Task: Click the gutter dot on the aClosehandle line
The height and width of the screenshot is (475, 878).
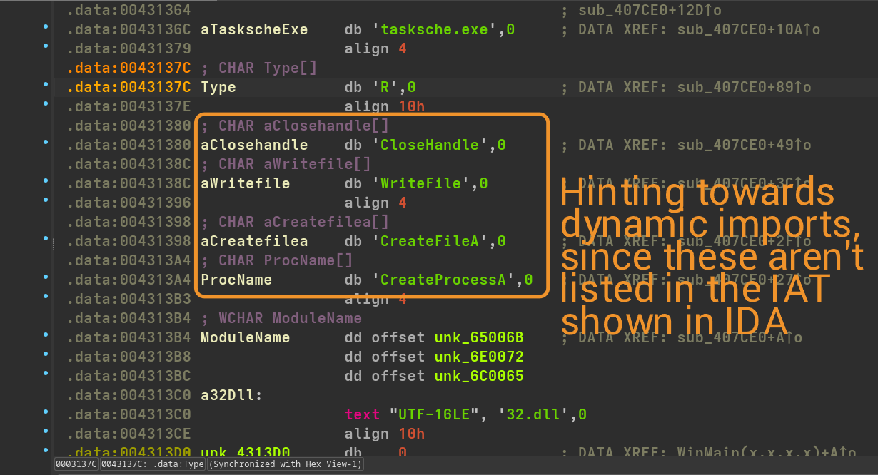Action: pos(46,143)
